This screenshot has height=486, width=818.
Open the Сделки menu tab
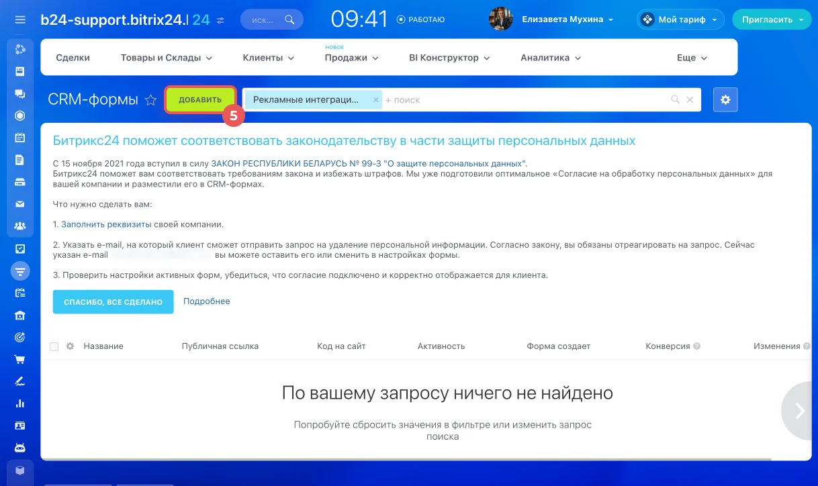[x=73, y=58]
